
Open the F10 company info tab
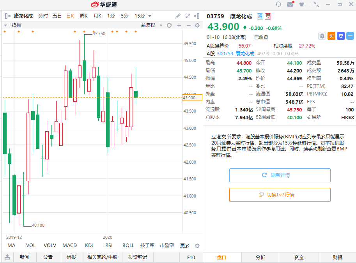click(x=191, y=257)
